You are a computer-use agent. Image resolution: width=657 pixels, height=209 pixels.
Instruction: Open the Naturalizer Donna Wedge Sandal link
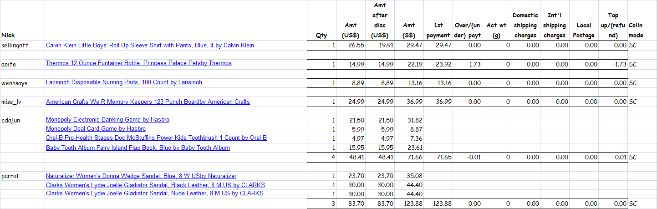(141, 176)
